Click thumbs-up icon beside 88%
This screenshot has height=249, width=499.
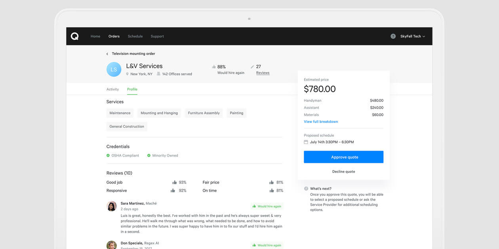(x=214, y=67)
